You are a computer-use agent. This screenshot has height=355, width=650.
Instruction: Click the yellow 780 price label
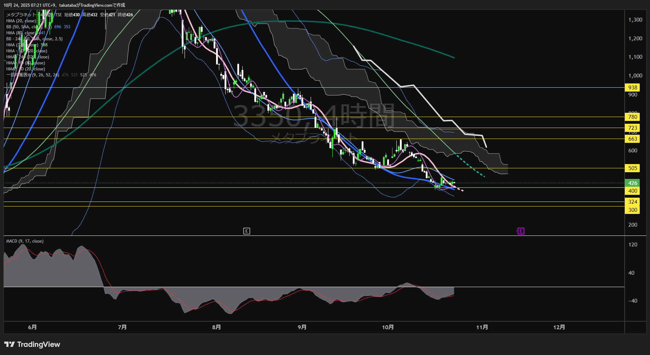coord(632,117)
